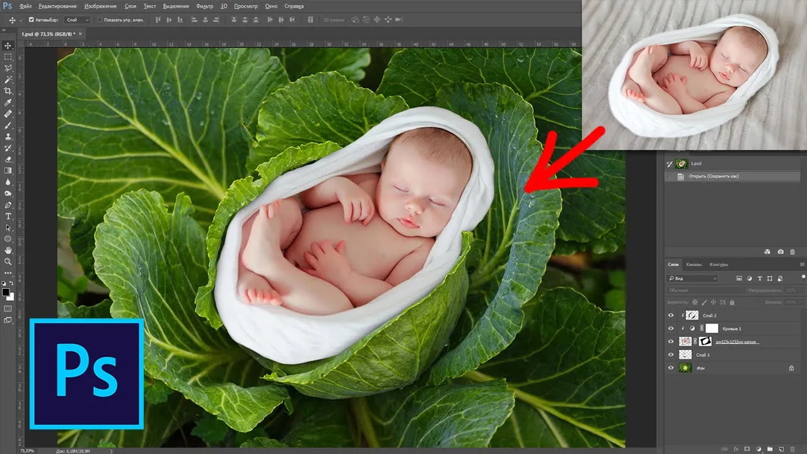The image size is (807, 454).
Task: Hide layer Слой 1
Action: pos(671,354)
